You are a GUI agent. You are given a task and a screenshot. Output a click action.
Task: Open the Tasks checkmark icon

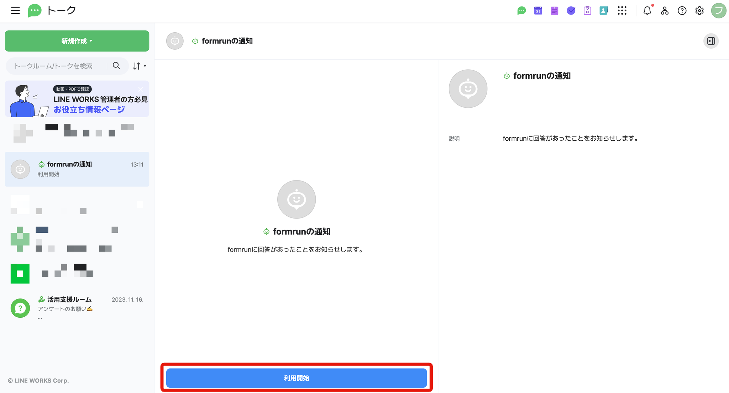[x=571, y=11]
